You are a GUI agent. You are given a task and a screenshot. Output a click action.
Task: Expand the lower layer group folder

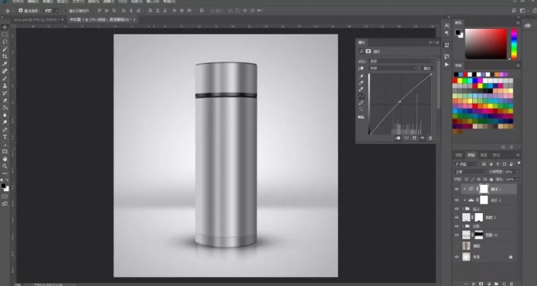click(463, 226)
